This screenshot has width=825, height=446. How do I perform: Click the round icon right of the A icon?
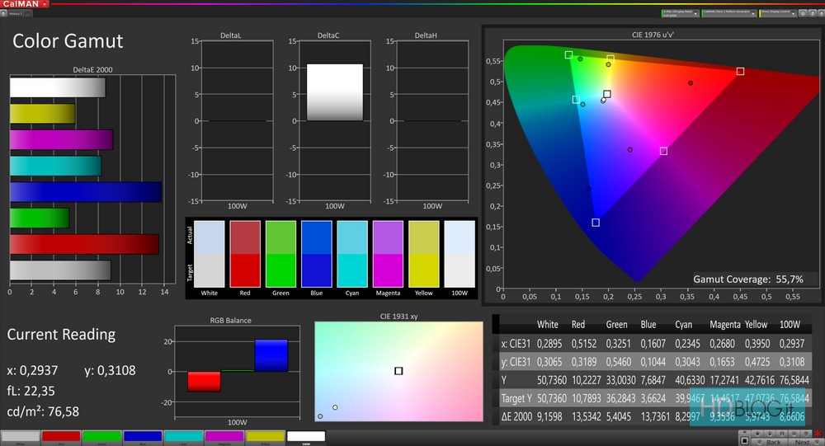794,434
